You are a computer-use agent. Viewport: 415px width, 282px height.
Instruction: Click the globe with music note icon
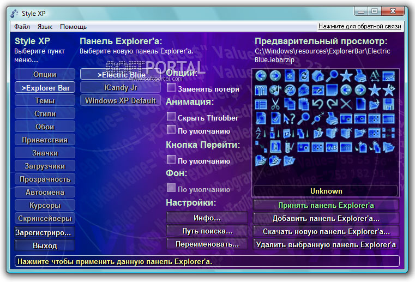tap(275, 91)
